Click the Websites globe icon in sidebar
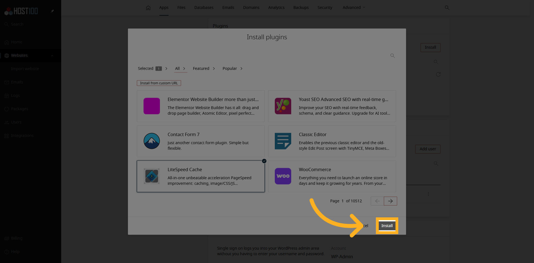Image resolution: width=534 pixels, height=263 pixels. coord(7,56)
